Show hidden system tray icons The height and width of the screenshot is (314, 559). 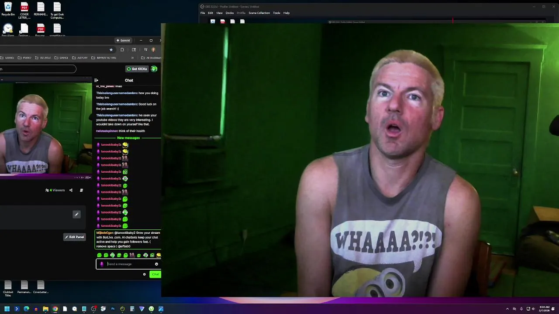[x=507, y=309]
